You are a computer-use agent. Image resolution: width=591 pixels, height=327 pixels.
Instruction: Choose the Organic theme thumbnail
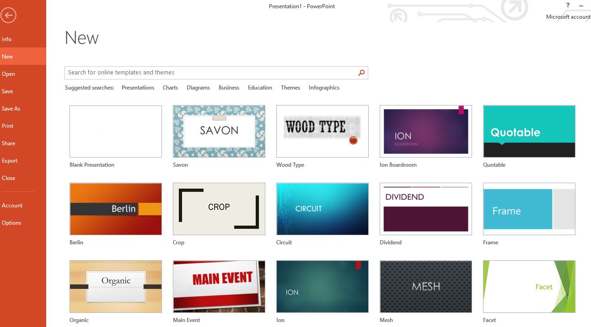(116, 287)
